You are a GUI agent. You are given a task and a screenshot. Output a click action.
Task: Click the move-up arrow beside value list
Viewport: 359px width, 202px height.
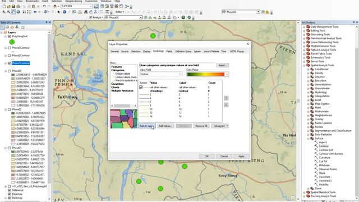(x=226, y=98)
